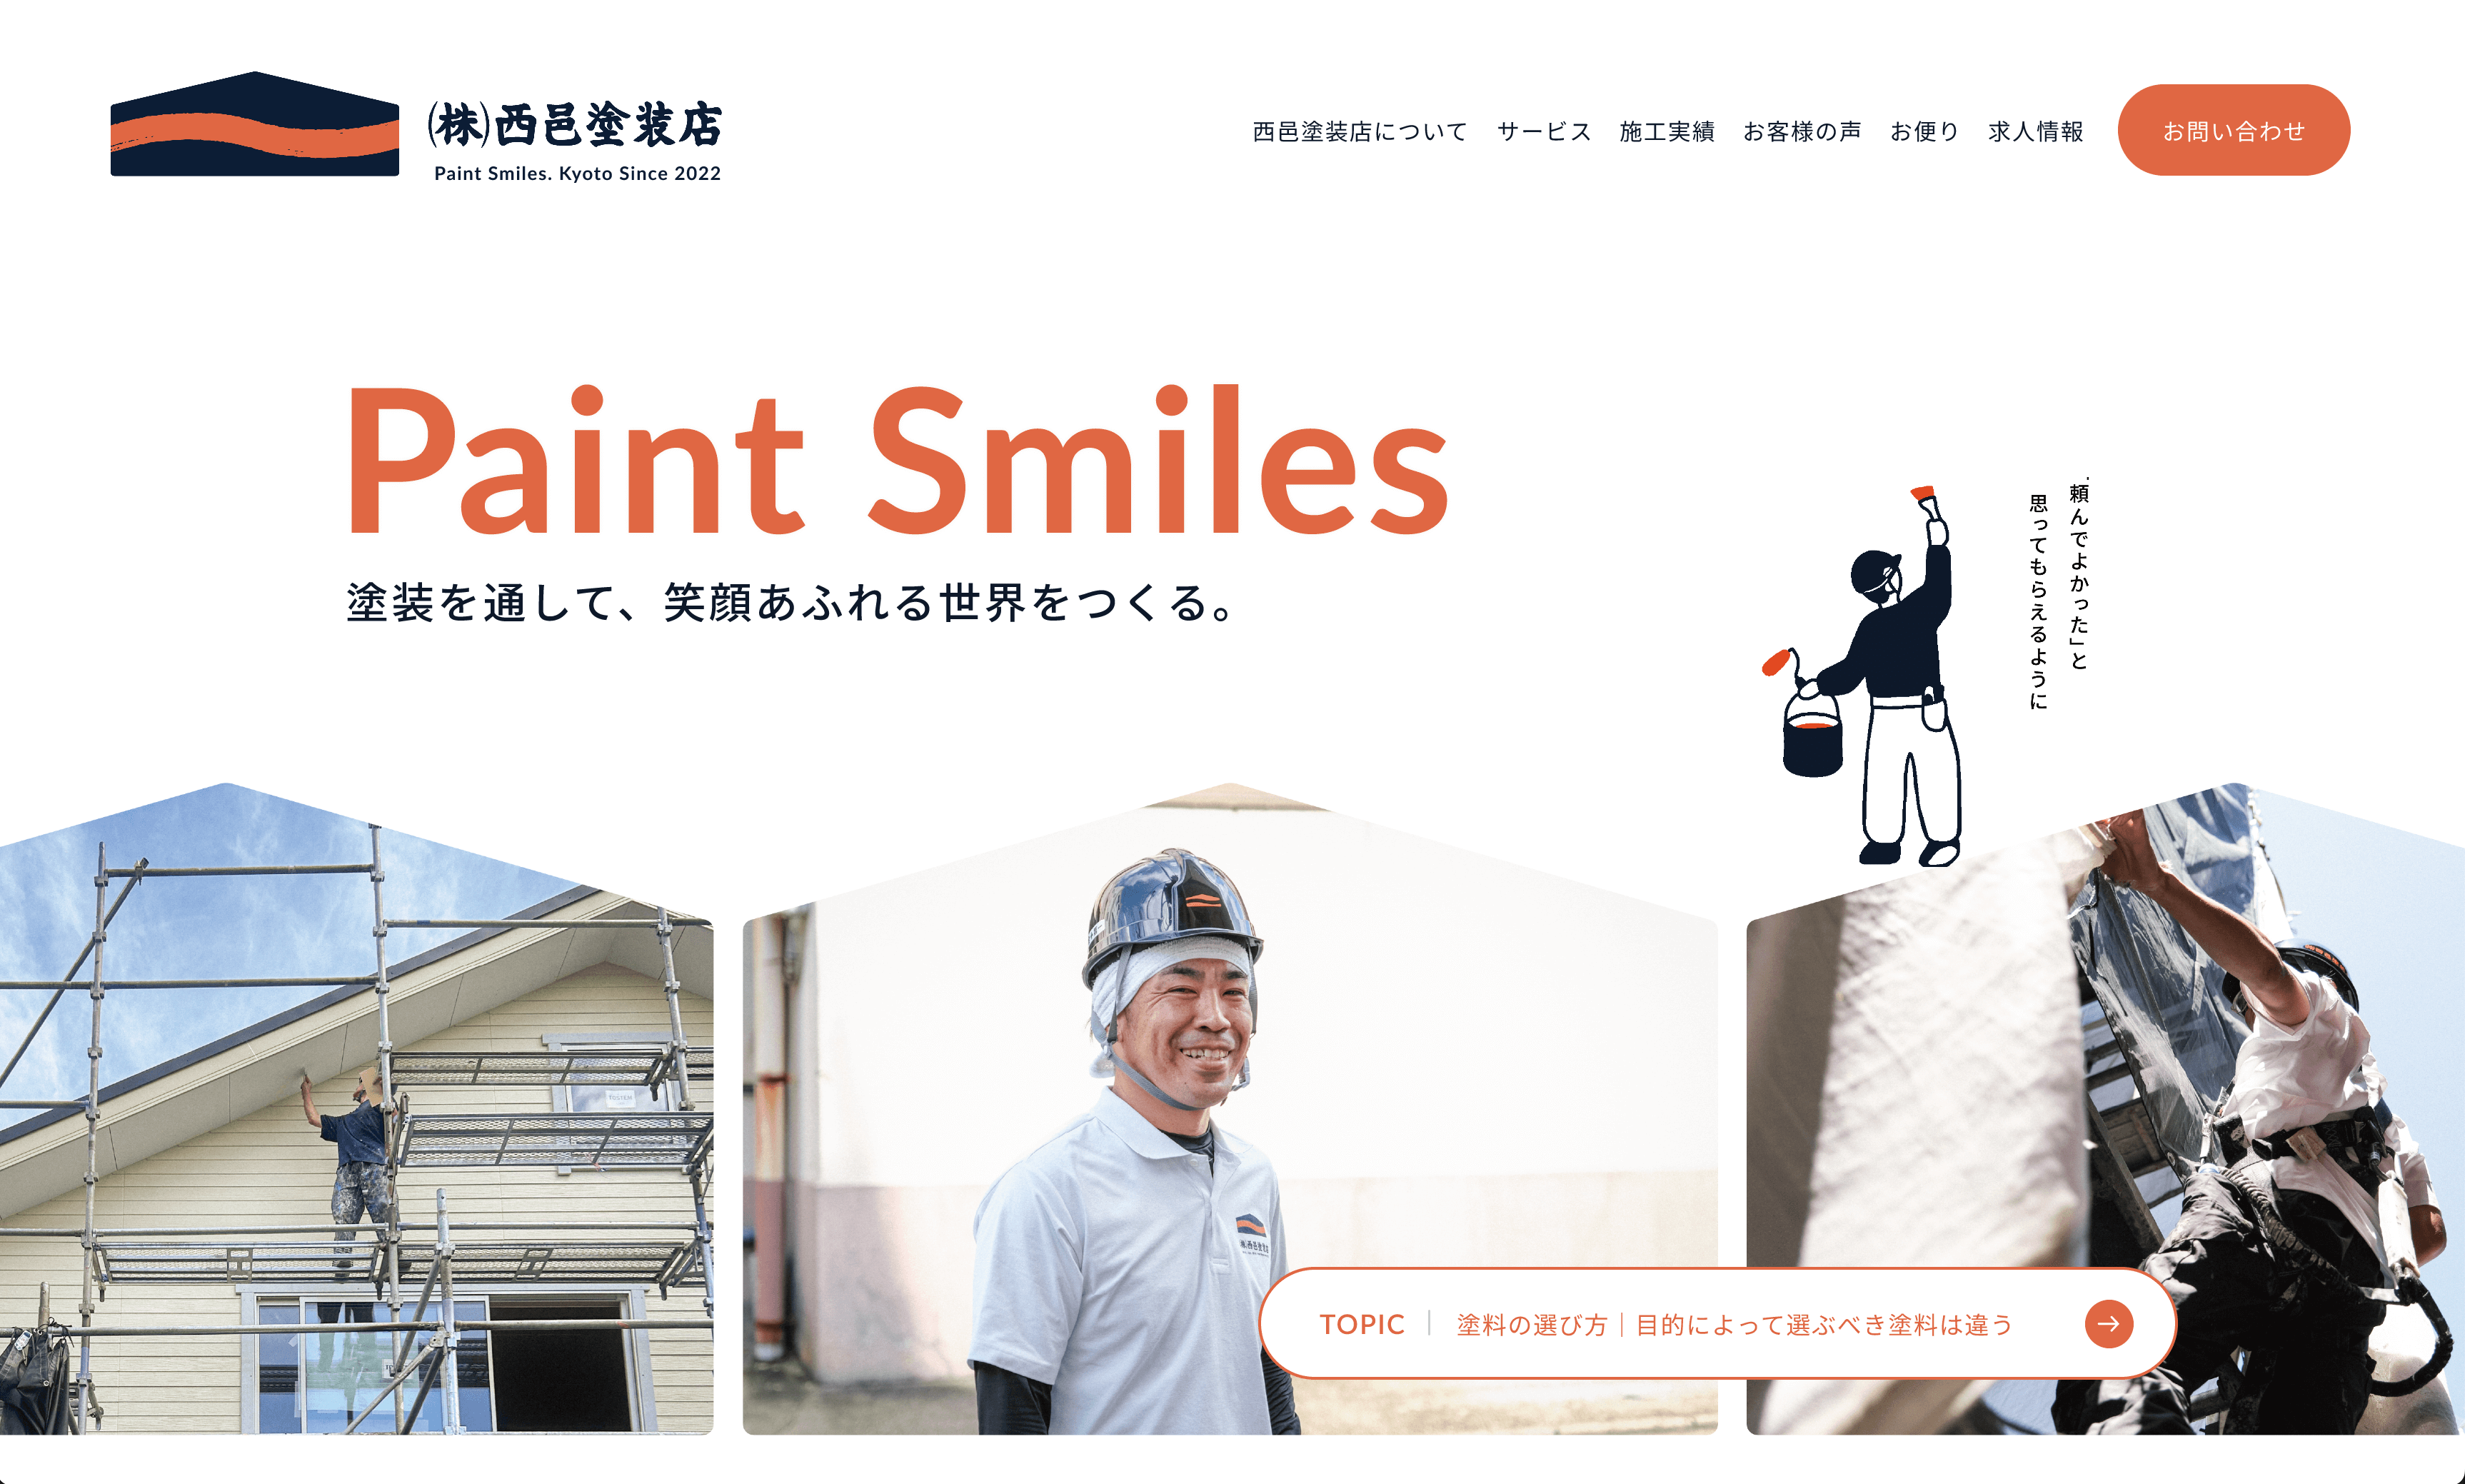2465x1484 pixels.
Task: Click the (株)西邑塗装店 company name text
Action: pos(575,125)
